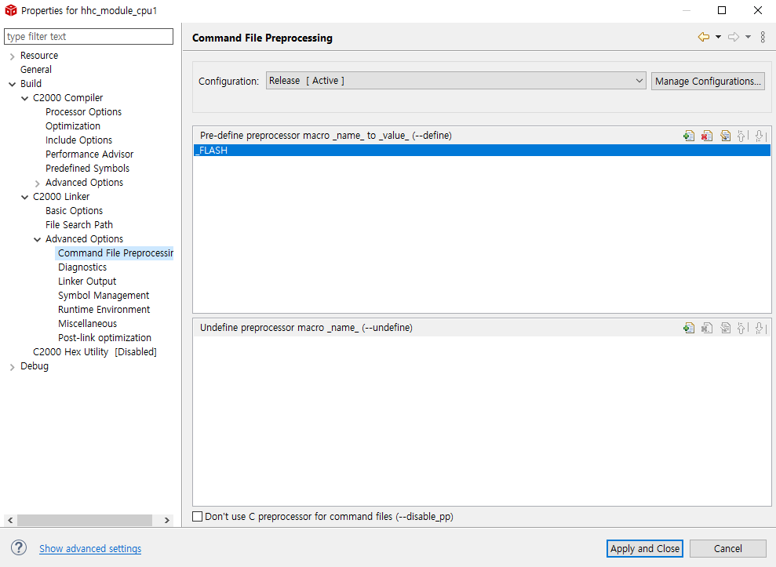Cancel the properties dialog
The width and height of the screenshot is (776, 567).
(x=727, y=548)
